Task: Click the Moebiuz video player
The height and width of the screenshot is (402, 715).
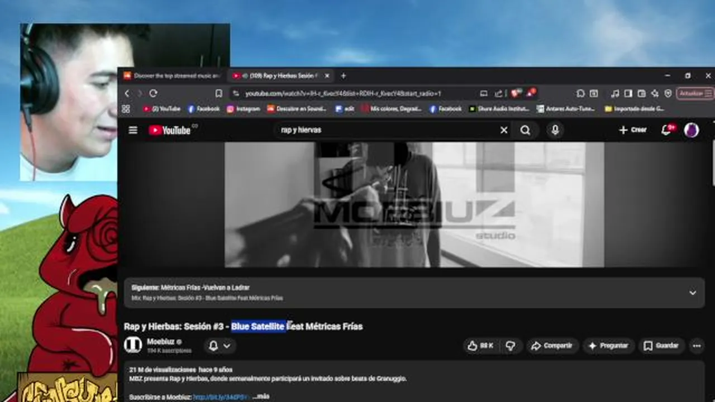Action: pos(414,204)
